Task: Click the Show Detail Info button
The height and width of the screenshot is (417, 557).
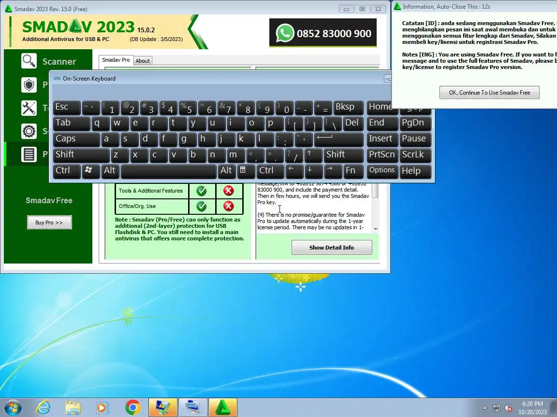Action: coord(332,248)
